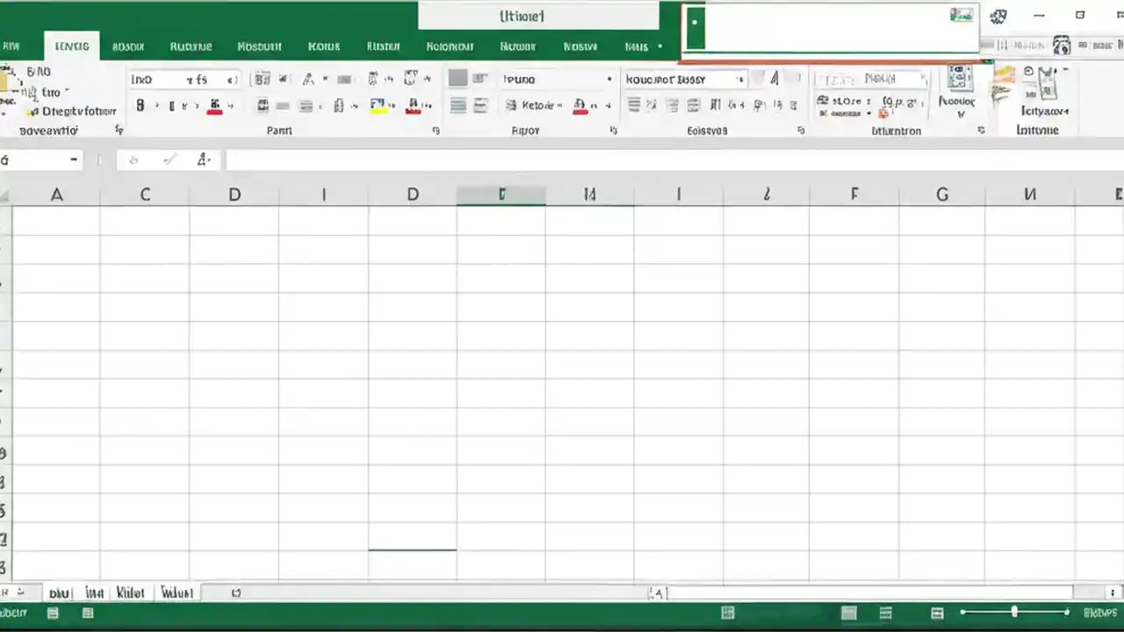This screenshot has height=632, width=1124.
Task: Switch to the second ribbon tab
Action: pyautogui.click(x=128, y=46)
